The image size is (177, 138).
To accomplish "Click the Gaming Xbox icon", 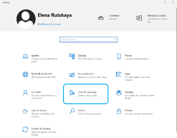I will [x=119, y=93].
